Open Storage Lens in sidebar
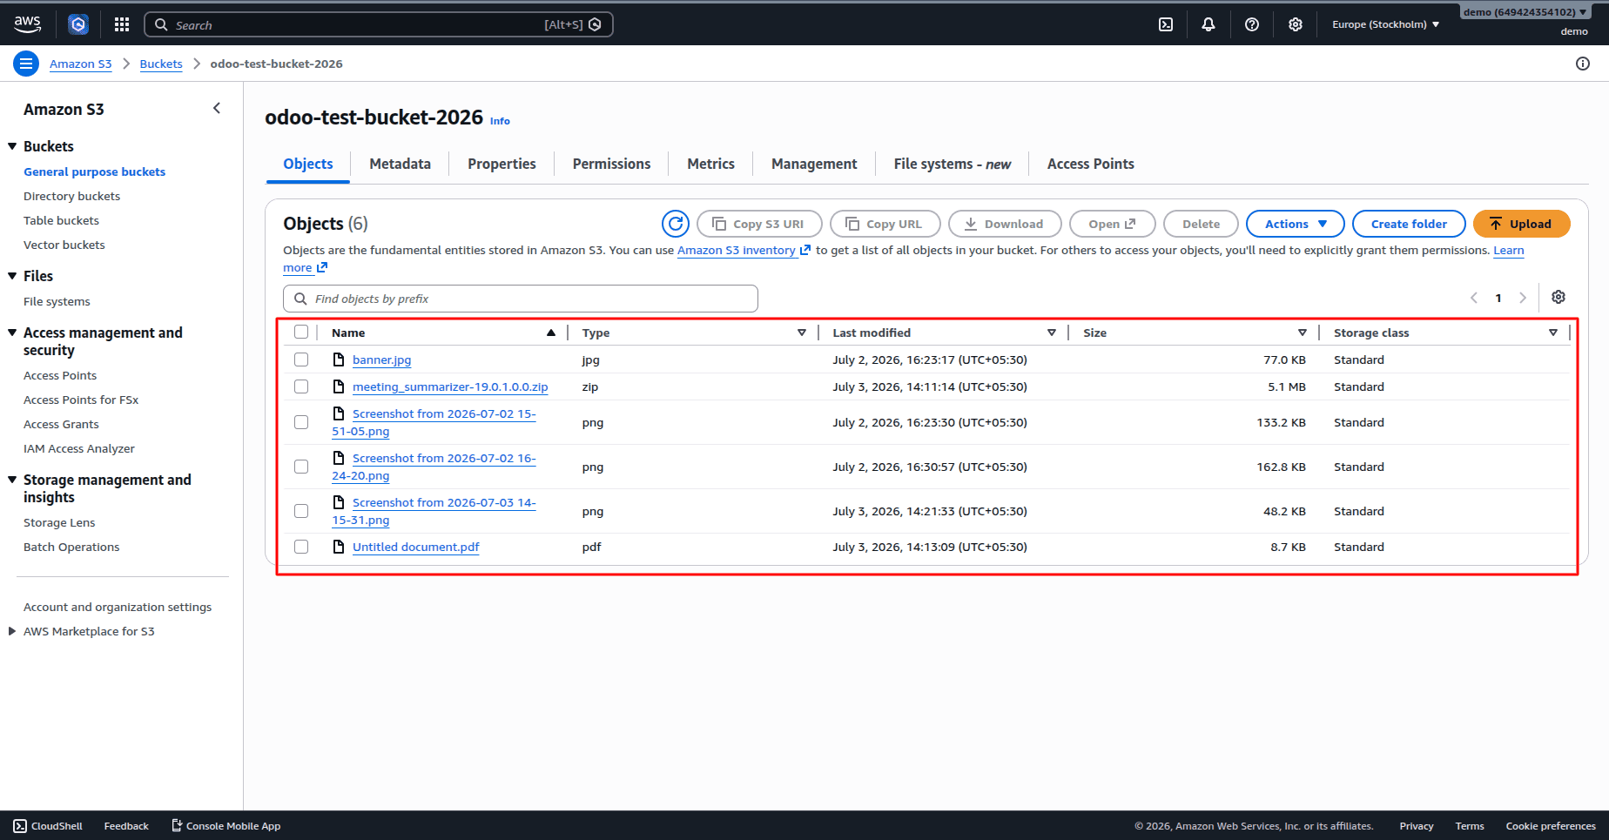1609x840 pixels. (59, 522)
